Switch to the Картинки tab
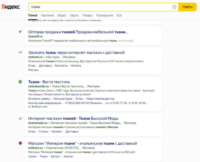 47,15
